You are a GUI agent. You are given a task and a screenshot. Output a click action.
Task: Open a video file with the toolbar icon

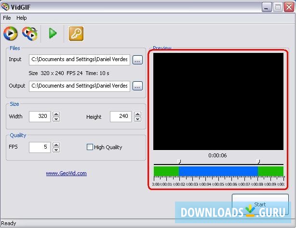pyautogui.click(x=11, y=33)
